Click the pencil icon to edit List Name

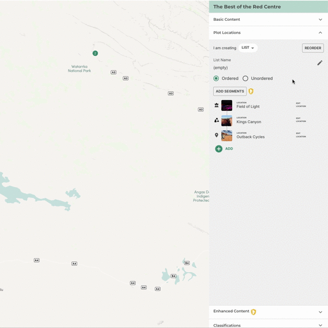click(320, 63)
